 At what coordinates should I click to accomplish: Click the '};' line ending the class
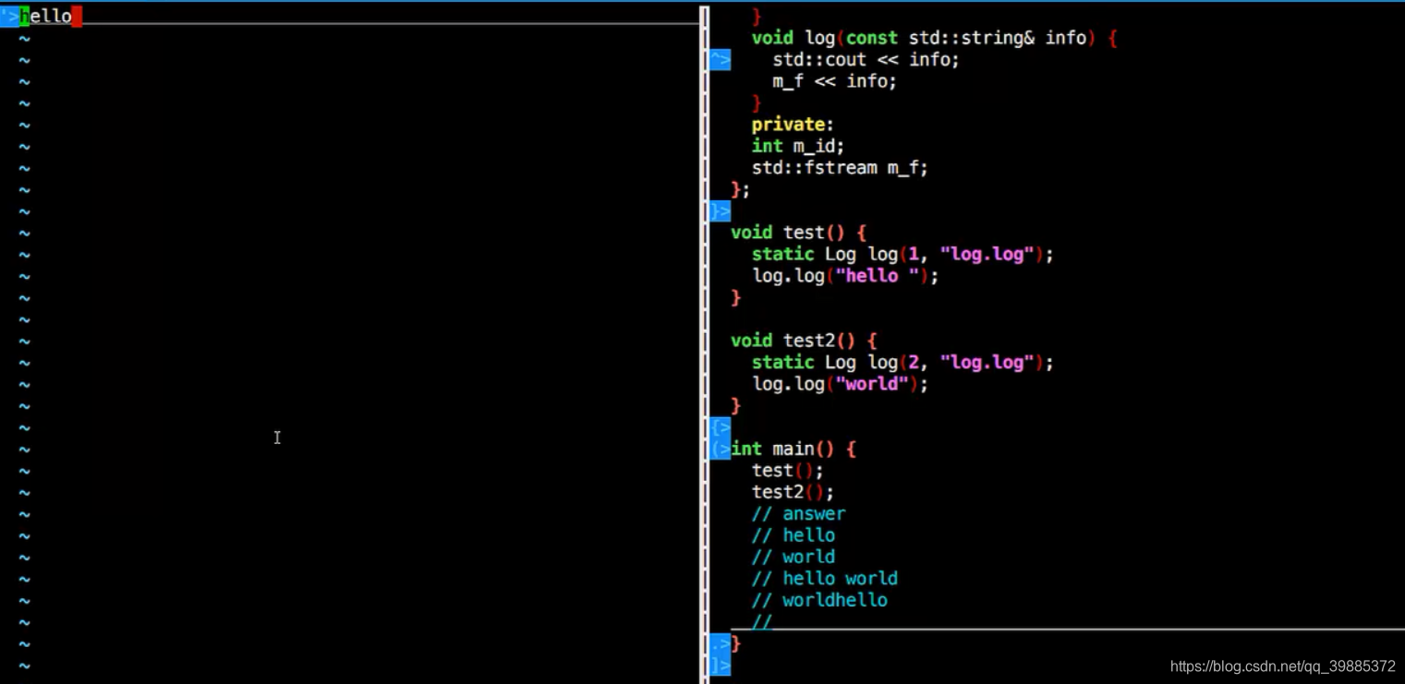tap(741, 189)
